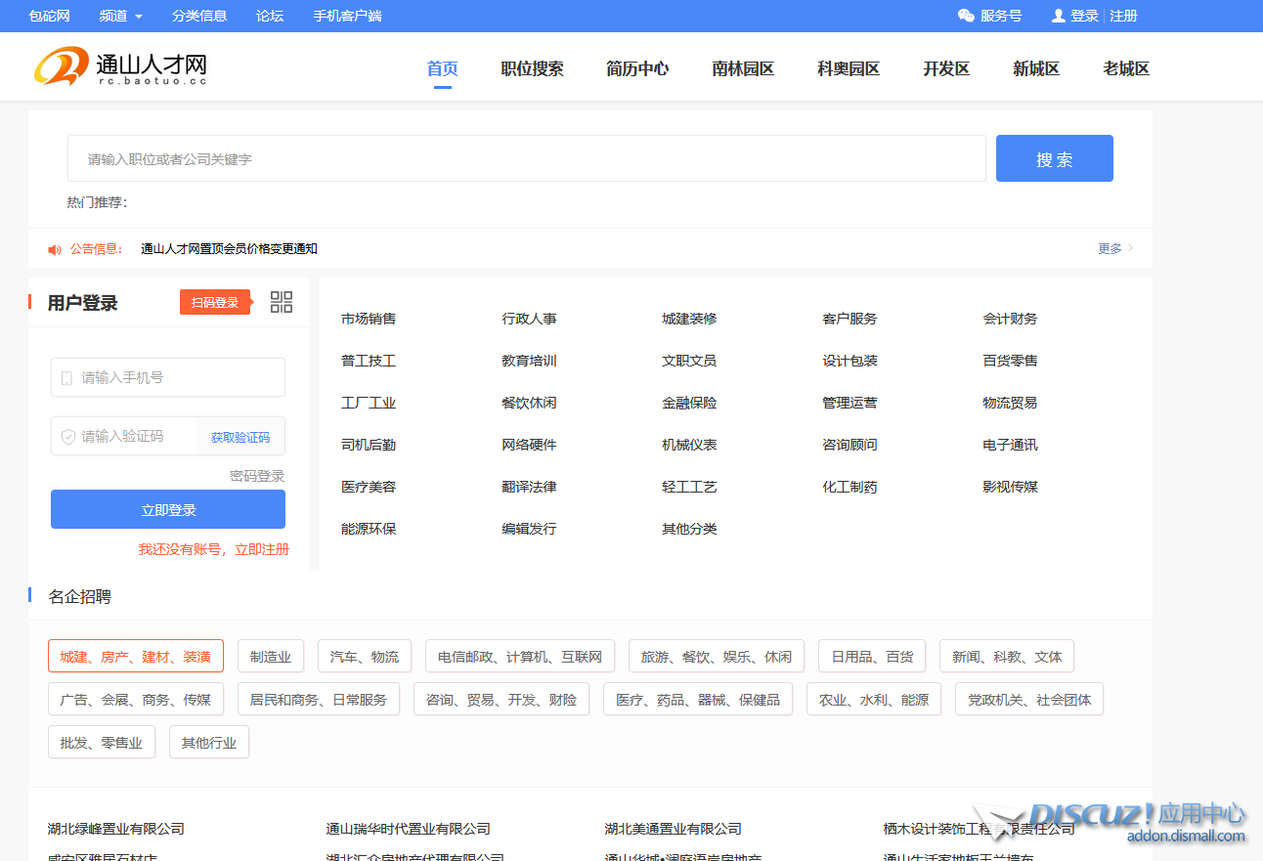The width and height of the screenshot is (1263, 861).
Task: Select the 南林园区 nav item
Action: (x=743, y=68)
